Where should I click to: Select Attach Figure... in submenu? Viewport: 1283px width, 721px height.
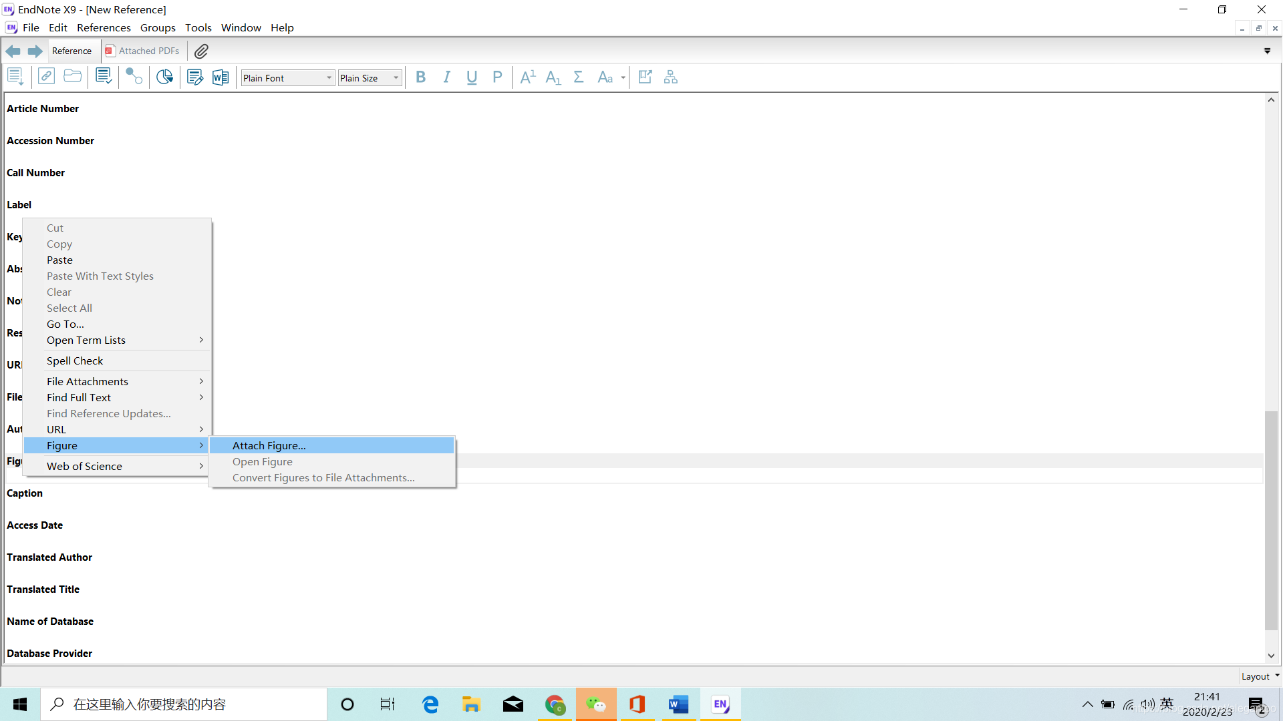click(332, 445)
